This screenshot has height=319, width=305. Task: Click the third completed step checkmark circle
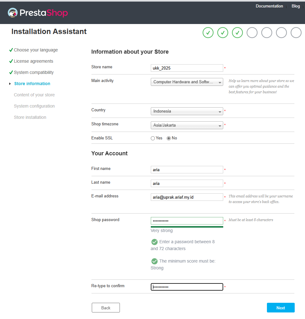click(x=237, y=32)
